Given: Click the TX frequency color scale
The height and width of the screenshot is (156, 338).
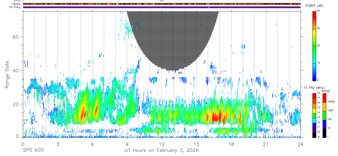Looking at the screenshot, I should [314, 116].
